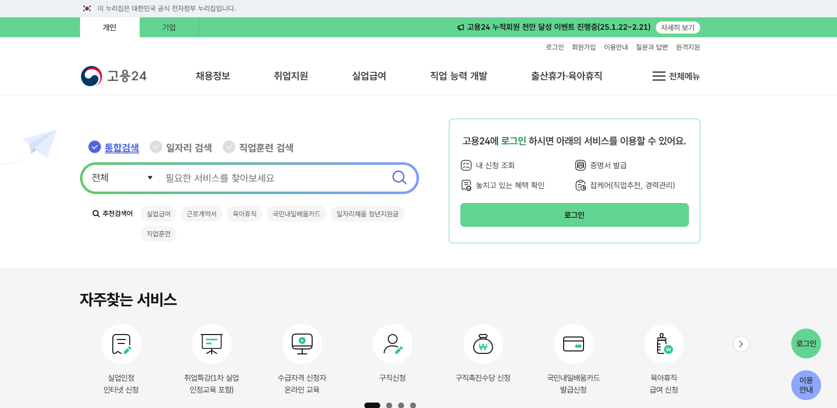This screenshot has height=408, width=837.
Task: Open 잡케어(직업추천, 경력관리) text link
Action: (632, 185)
